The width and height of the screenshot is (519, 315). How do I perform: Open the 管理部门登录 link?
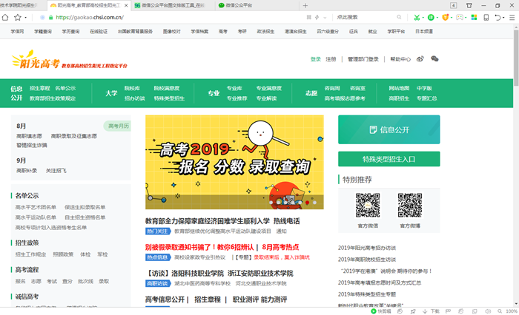pos(363,59)
